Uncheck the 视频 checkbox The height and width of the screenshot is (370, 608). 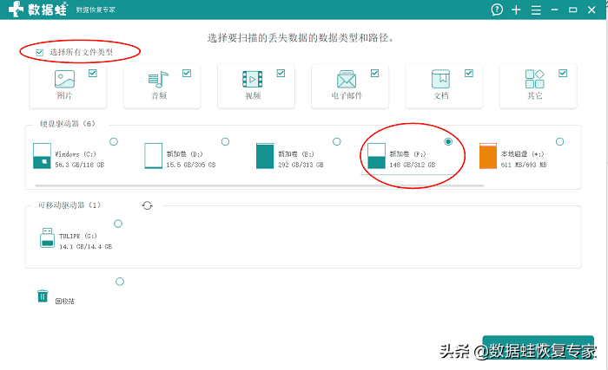click(281, 73)
